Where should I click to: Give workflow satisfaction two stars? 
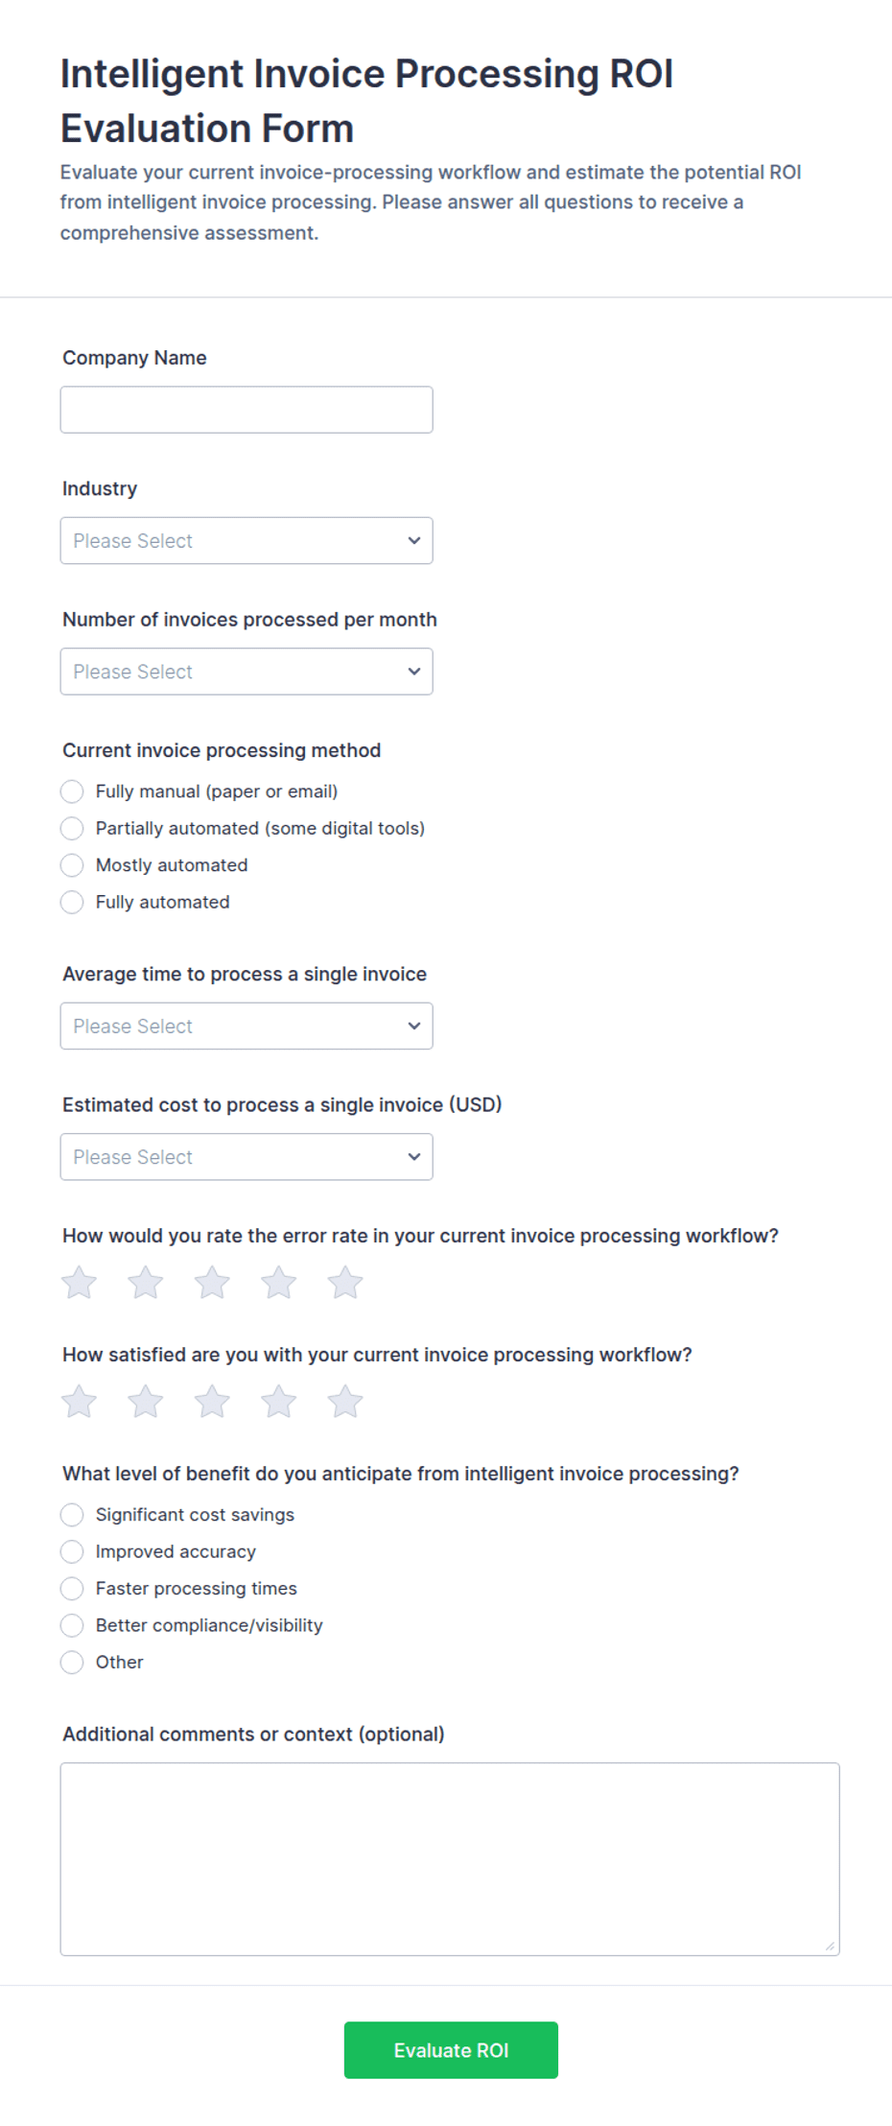point(146,1402)
